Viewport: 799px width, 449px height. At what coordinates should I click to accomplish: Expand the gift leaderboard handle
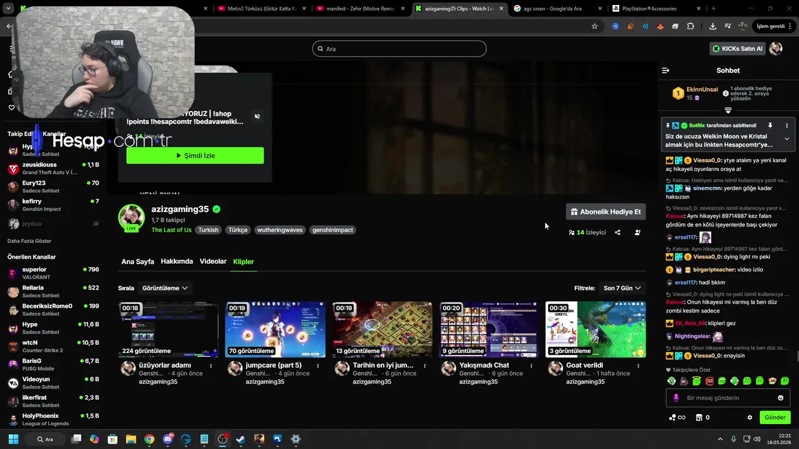[x=728, y=110]
